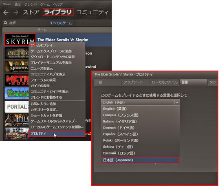Switch to the ローカルファイル tab
This screenshot has width=220, height=186.
(165, 82)
